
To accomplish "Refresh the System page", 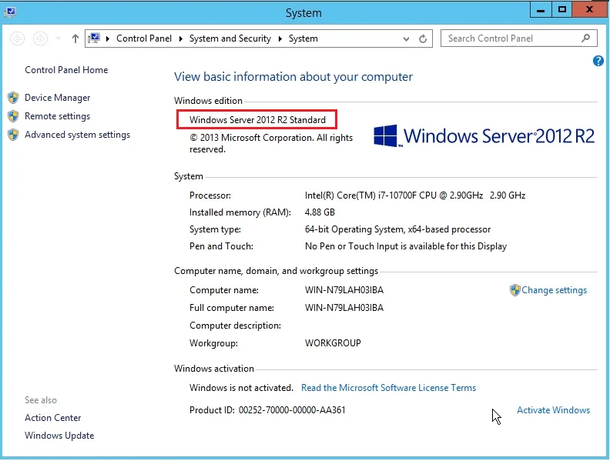I will point(423,39).
